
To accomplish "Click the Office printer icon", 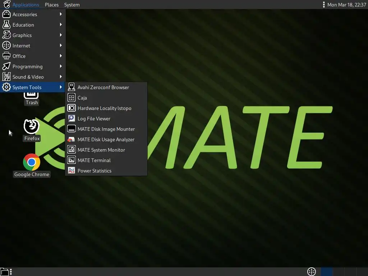I will pyautogui.click(x=6, y=56).
